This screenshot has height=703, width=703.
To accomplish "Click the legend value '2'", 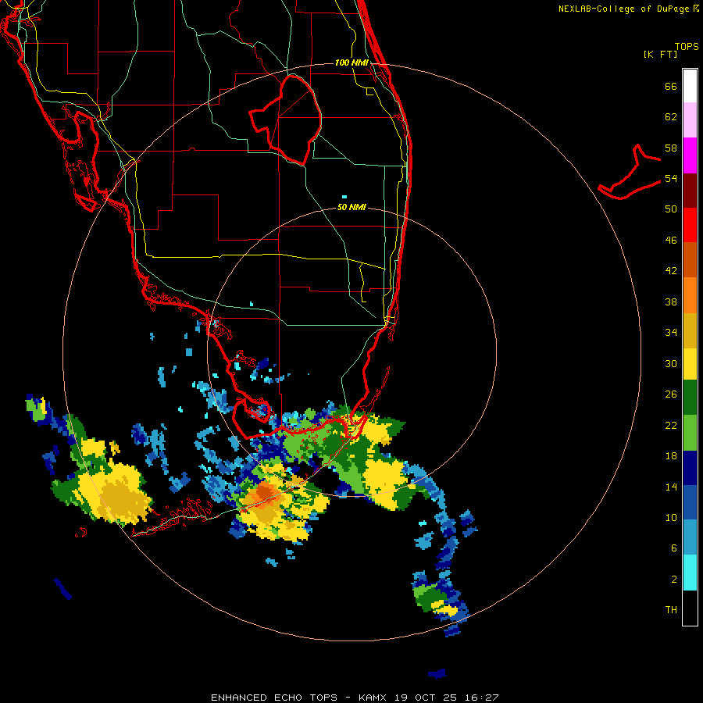I will (674, 580).
